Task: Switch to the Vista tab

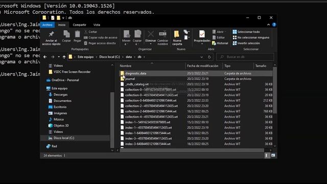Action: 97,25
